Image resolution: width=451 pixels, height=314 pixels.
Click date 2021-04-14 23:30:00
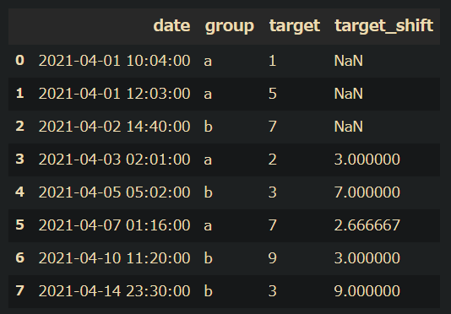[x=115, y=290]
